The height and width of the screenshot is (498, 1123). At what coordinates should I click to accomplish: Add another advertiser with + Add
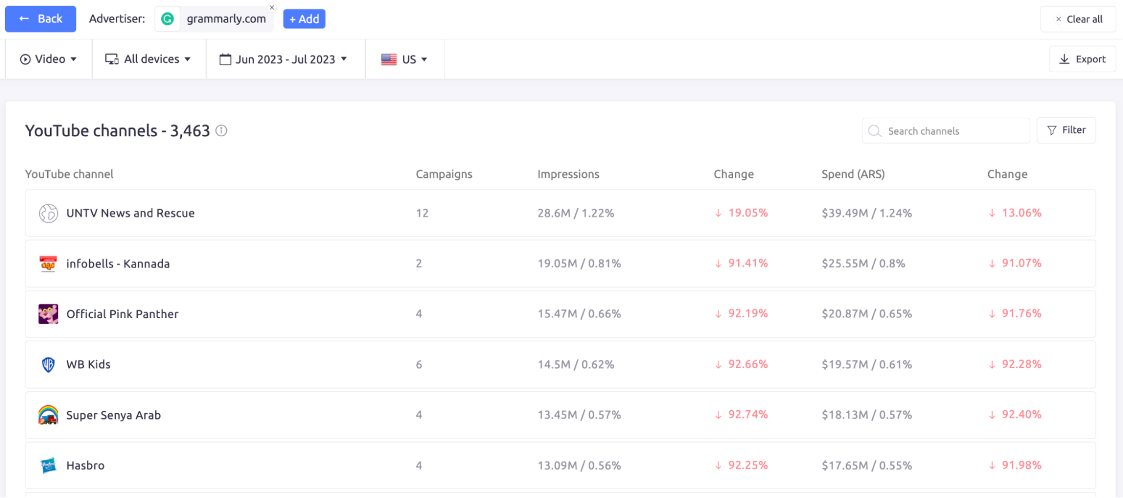point(304,19)
